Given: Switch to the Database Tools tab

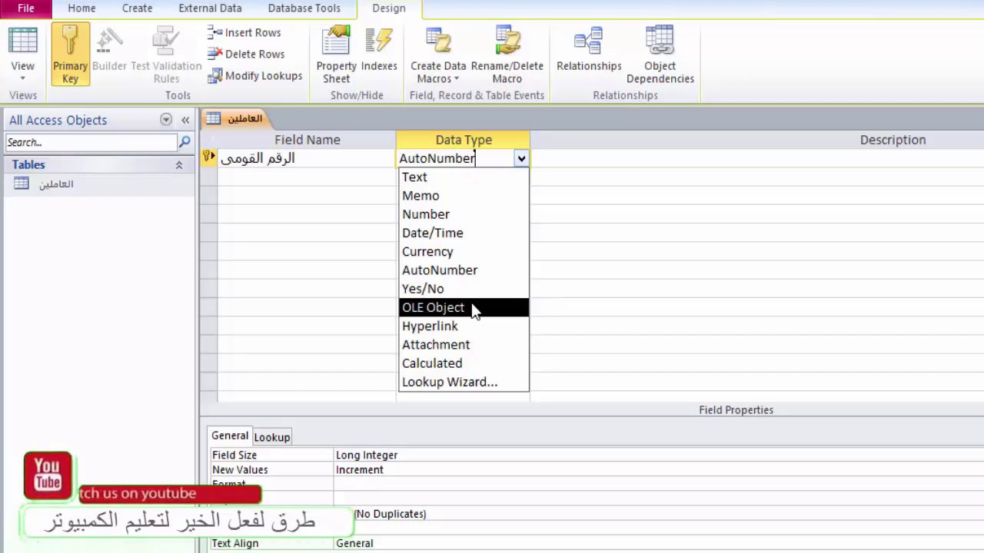Looking at the screenshot, I should coord(304,8).
